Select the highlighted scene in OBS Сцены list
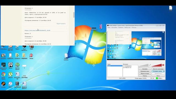176x99 pixels. coord(115,66)
